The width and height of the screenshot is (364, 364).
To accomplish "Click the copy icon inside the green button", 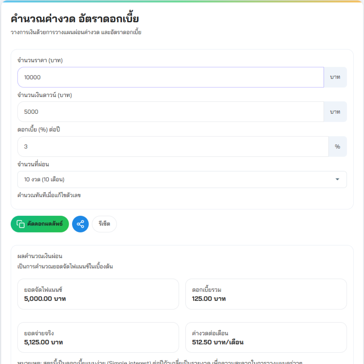I will (x=21, y=224).
